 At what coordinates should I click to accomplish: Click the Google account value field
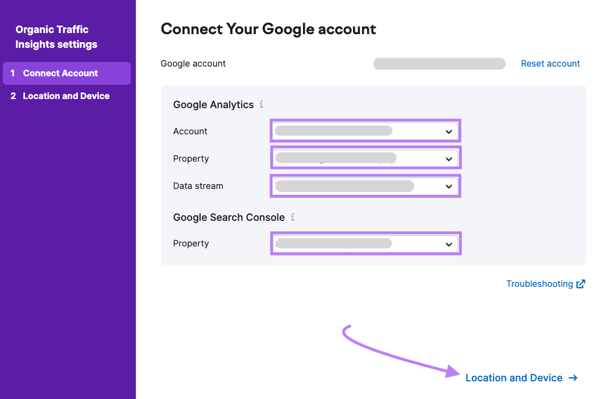[x=439, y=63]
